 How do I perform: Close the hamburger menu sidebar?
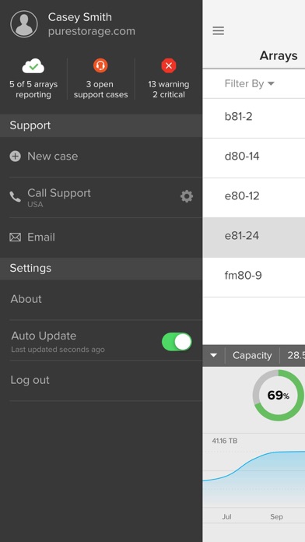[219, 31]
